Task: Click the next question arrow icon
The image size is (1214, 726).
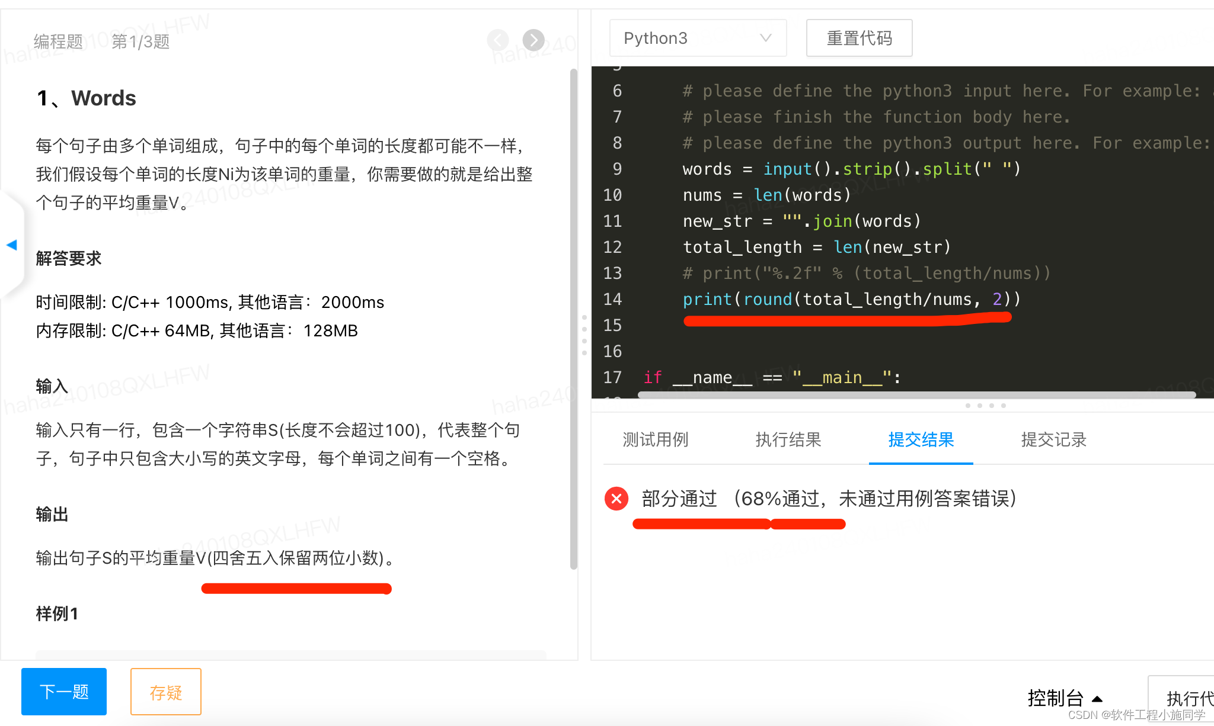Action: (533, 40)
